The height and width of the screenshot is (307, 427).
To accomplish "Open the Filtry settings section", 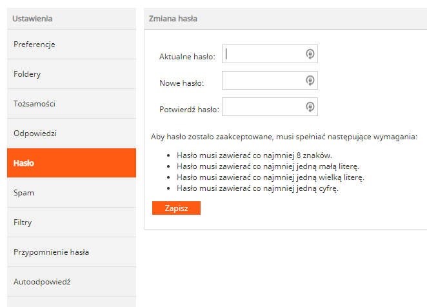I will click(72, 223).
